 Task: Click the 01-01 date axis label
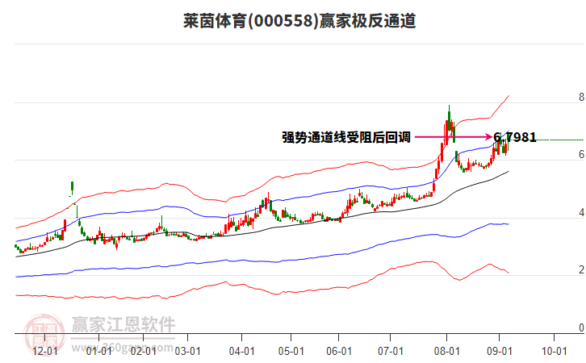click(98, 351)
